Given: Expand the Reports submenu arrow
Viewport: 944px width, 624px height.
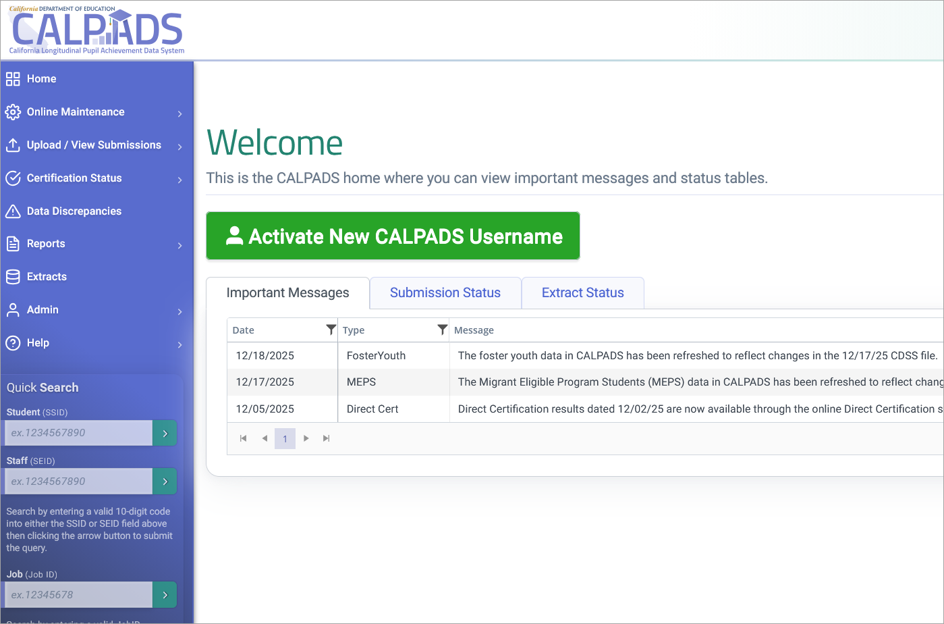Looking at the screenshot, I should pyautogui.click(x=180, y=244).
